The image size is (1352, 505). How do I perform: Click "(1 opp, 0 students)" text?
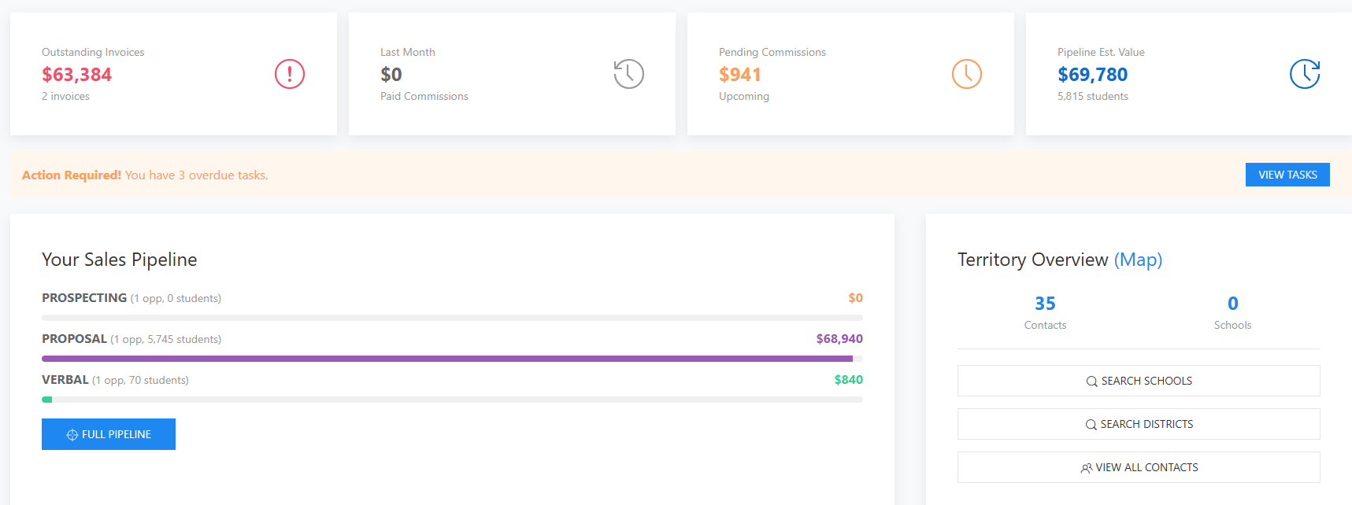coord(176,299)
